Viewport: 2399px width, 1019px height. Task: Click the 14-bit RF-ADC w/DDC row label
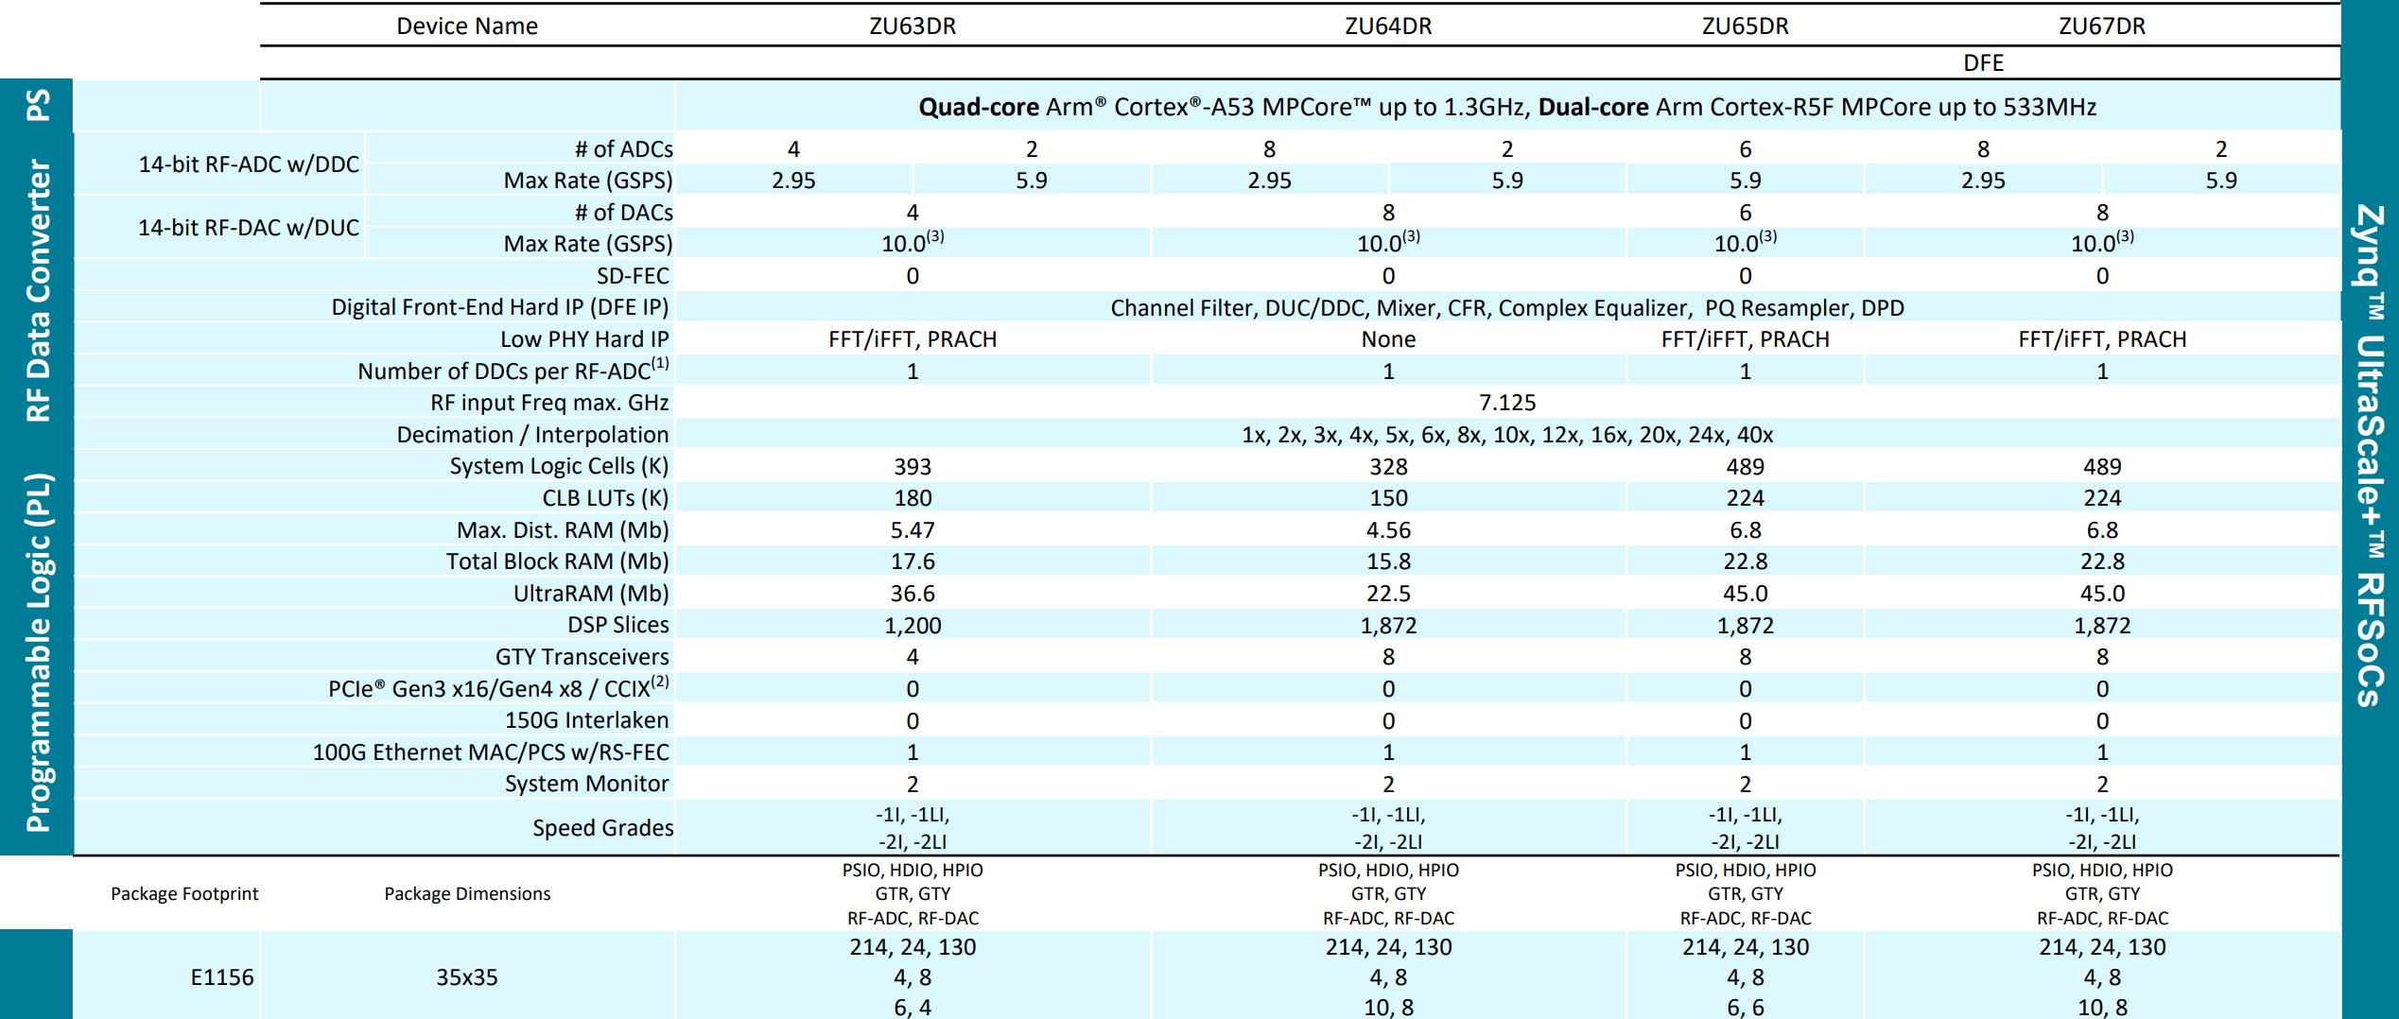249,164
